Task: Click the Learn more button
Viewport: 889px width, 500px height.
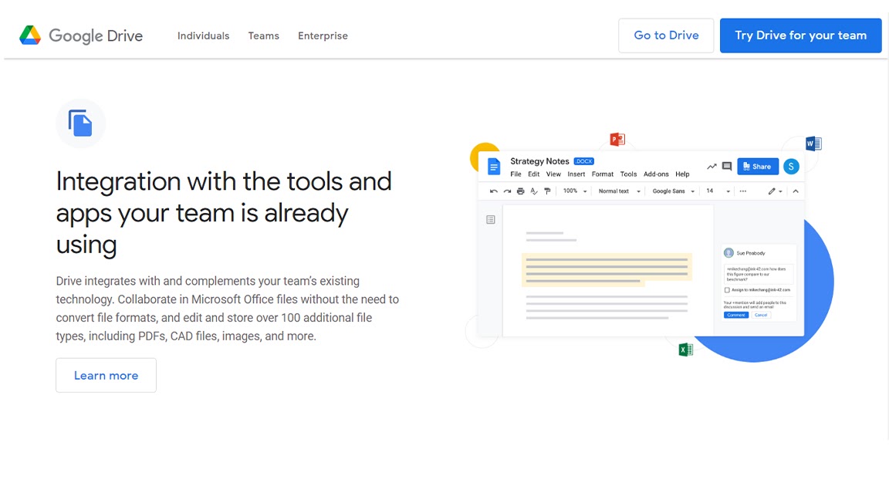Action: pyautogui.click(x=106, y=375)
